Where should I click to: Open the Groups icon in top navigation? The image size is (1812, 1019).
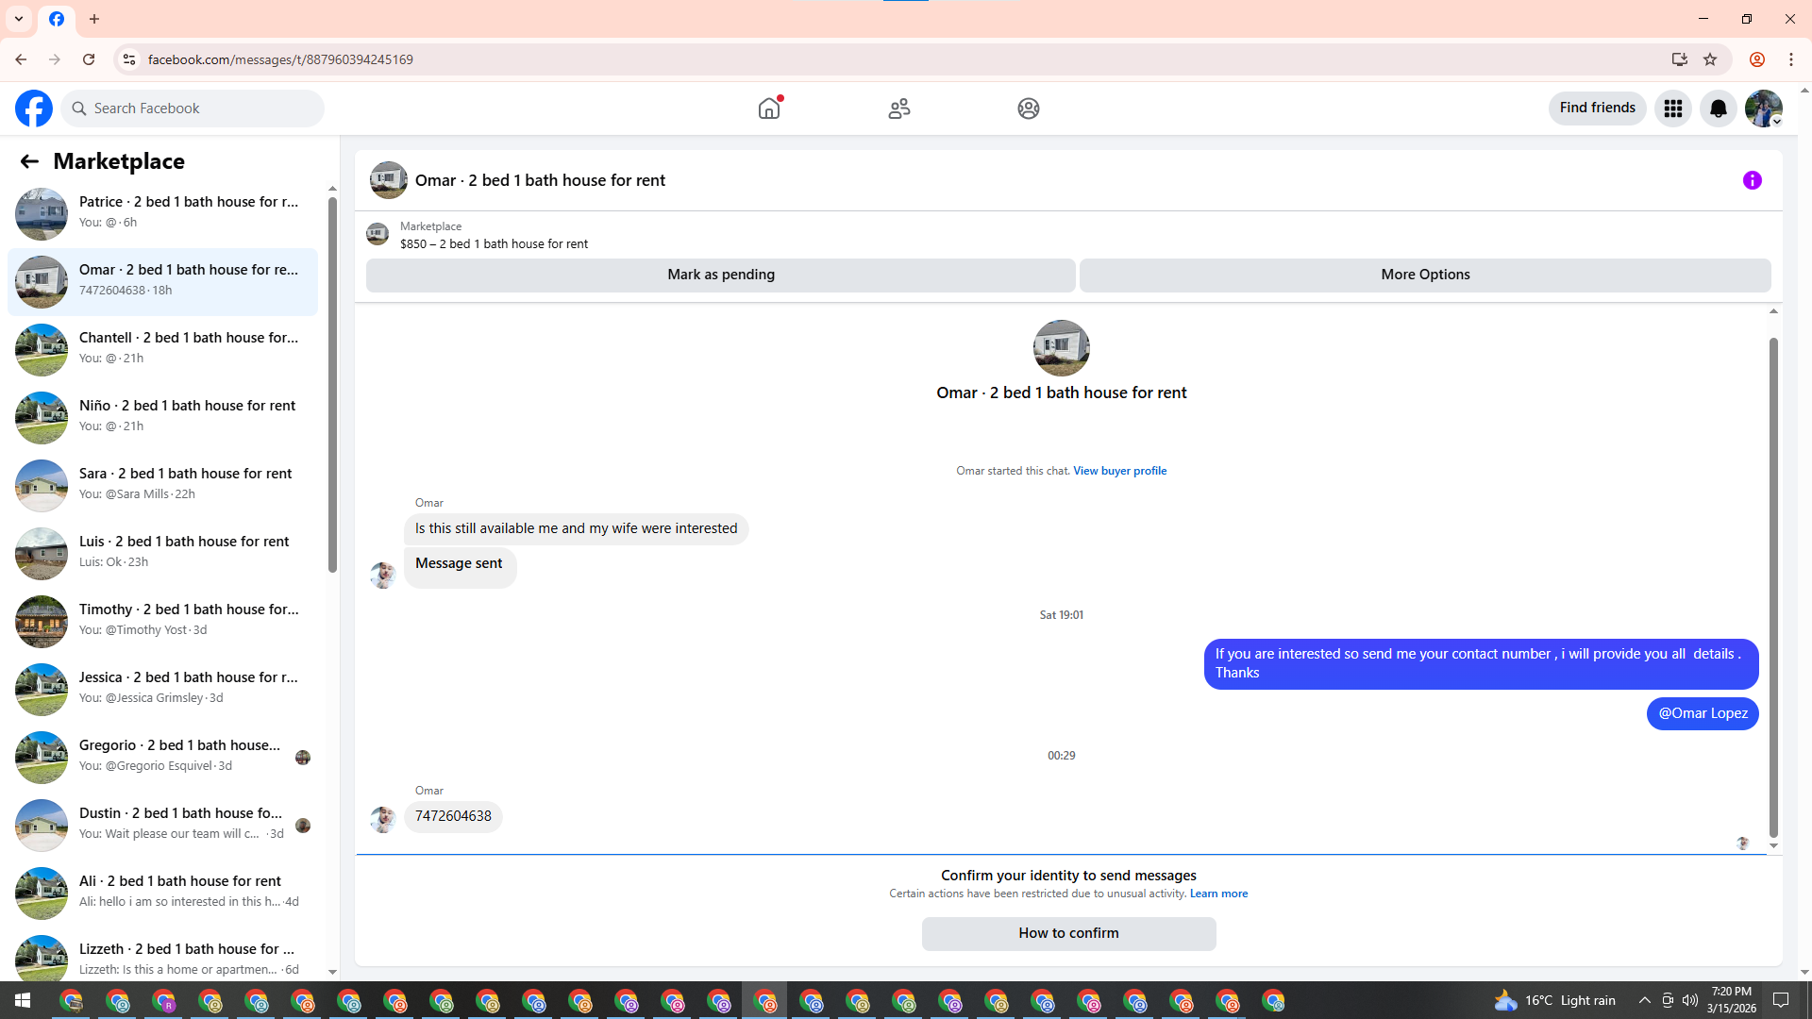(1029, 109)
